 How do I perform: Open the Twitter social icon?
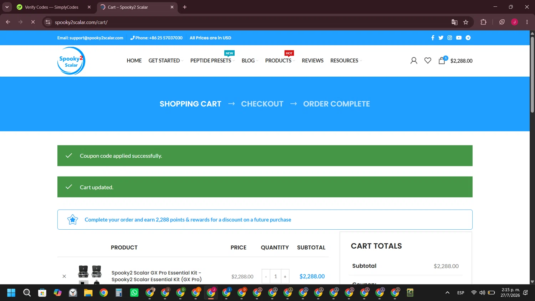coord(441,38)
